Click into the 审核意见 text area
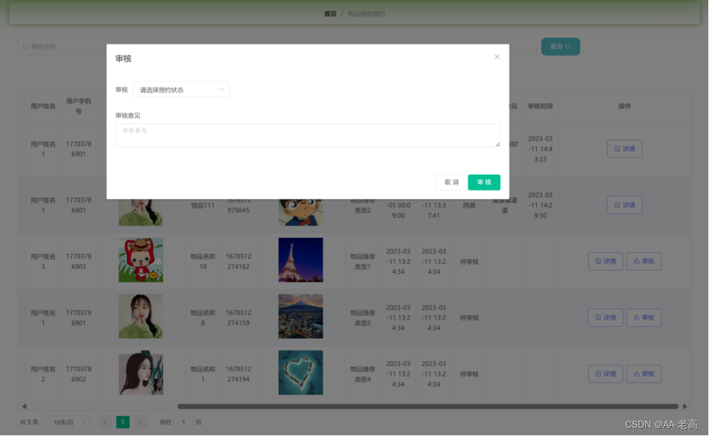This screenshot has width=709, height=436. (x=307, y=135)
